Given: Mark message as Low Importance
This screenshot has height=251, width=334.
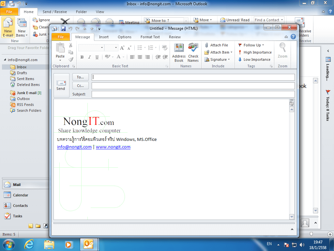Looking at the screenshot, I should pos(254,59).
